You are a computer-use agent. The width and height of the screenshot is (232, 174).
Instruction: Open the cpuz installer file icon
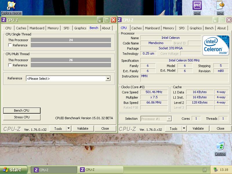(x=220, y=6)
